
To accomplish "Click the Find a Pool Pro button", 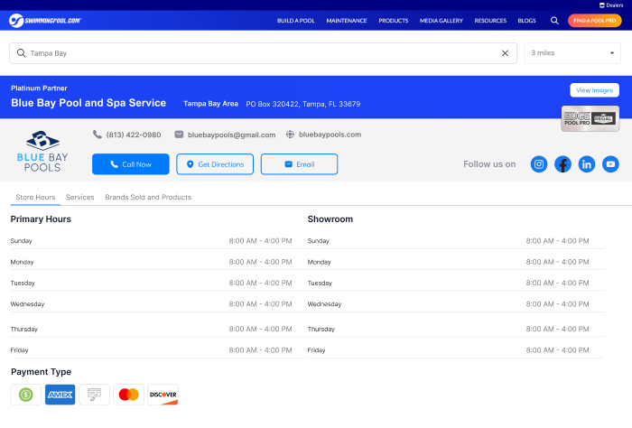I will point(594,21).
